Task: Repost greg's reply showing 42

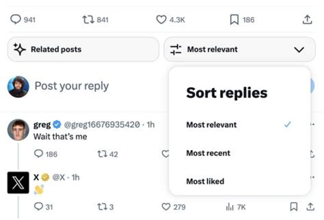Action: [101, 154]
